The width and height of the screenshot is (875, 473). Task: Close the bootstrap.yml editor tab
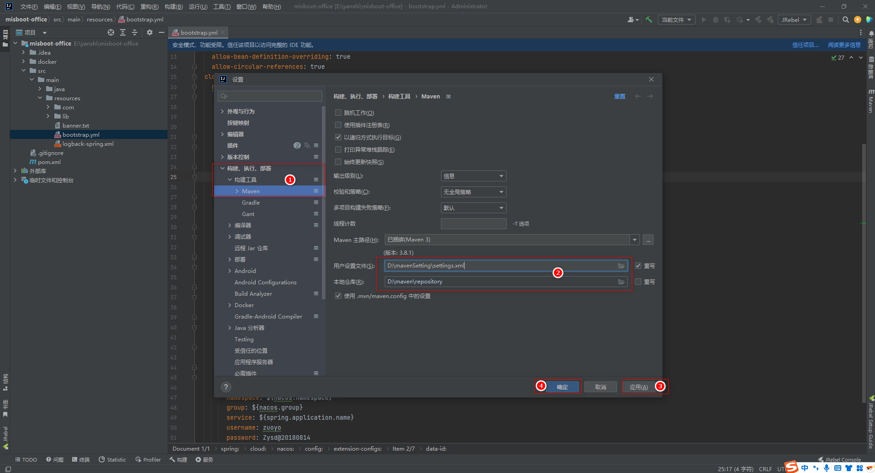coord(223,32)
